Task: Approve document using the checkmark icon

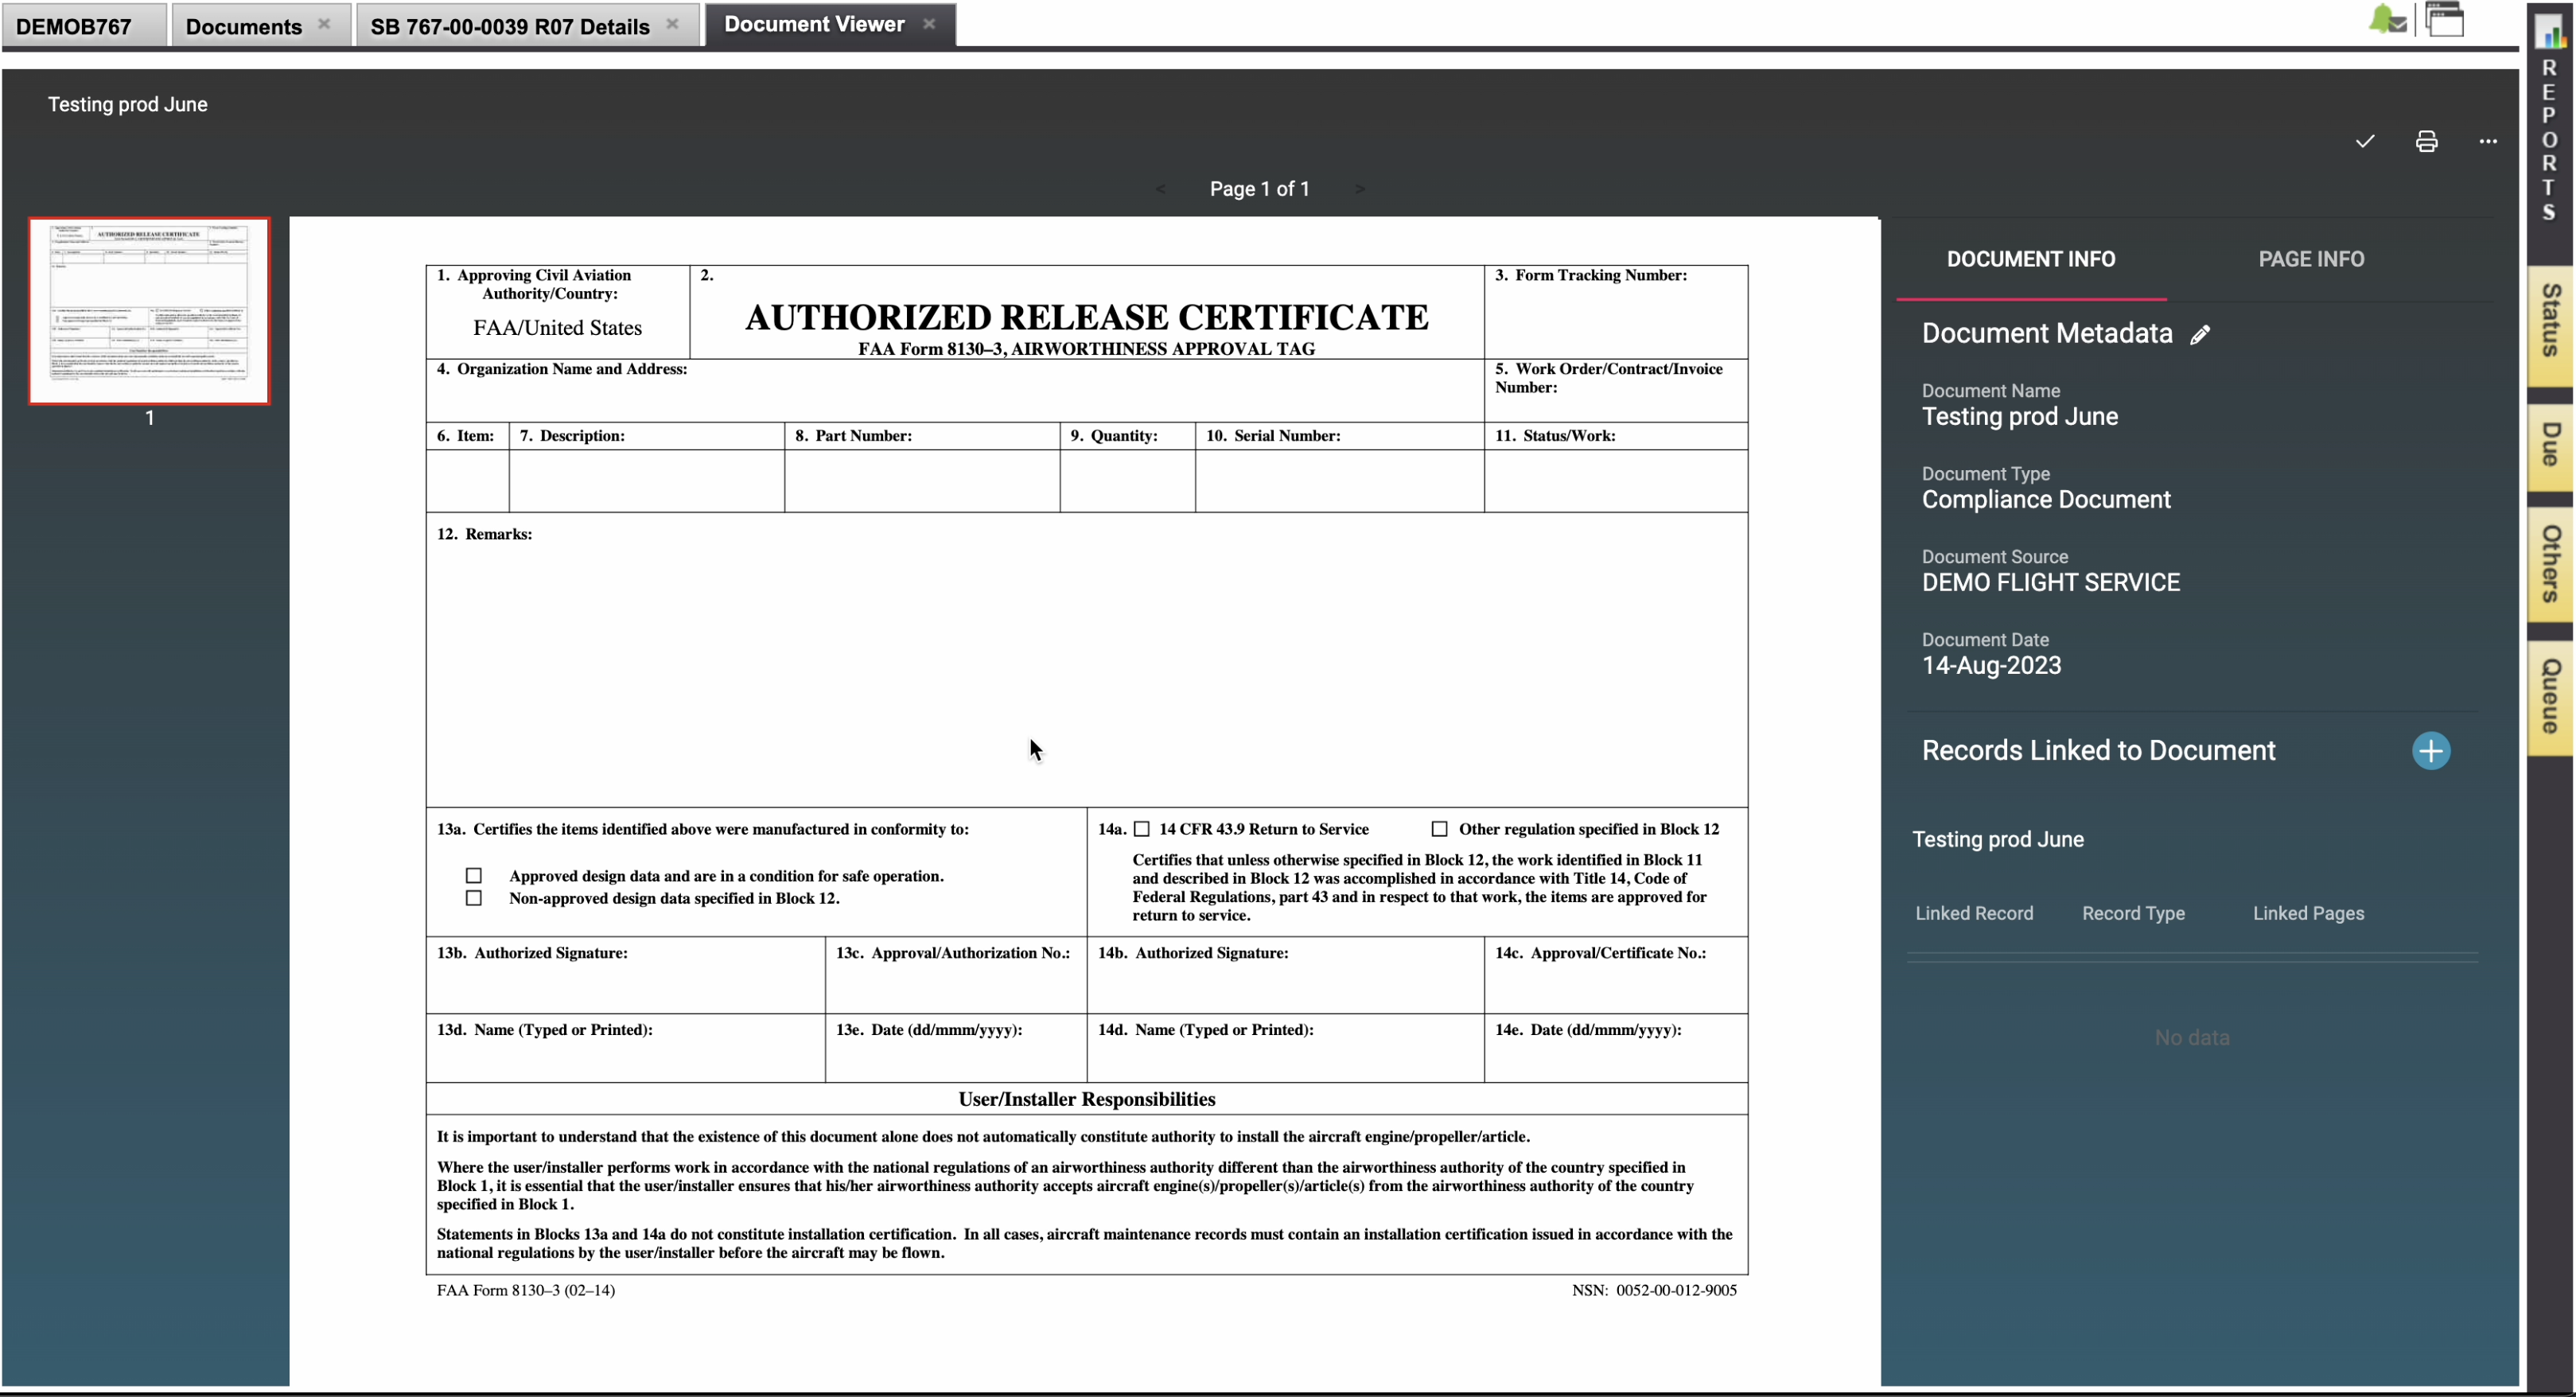Action: 2364,142
